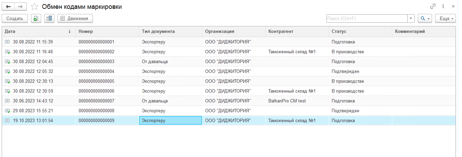Click into the Поиск search field

367,19
